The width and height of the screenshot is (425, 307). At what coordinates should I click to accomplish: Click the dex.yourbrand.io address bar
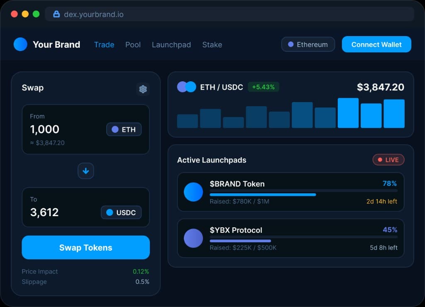tap(230, 14)
